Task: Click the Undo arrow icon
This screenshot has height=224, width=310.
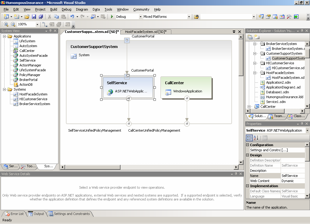Action: click(72, 17)
